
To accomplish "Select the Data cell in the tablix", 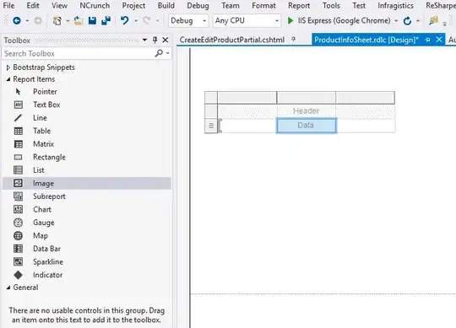I will (307, 126).
